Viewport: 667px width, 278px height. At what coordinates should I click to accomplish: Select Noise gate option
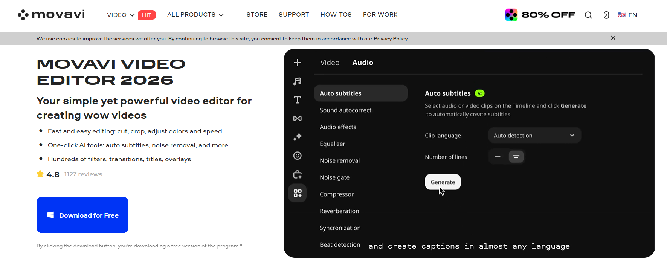click(334, 177)
